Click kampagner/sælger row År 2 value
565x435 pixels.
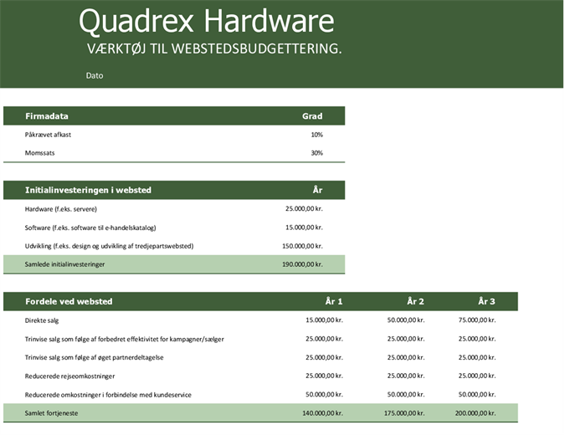tap(406, 339)
